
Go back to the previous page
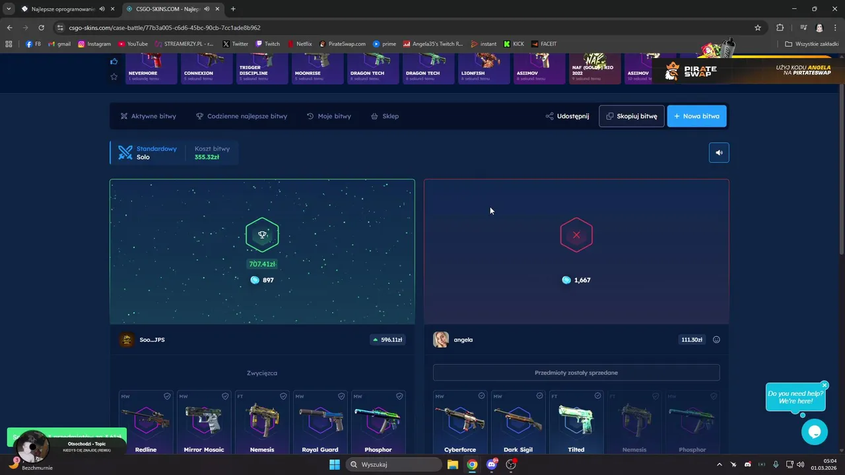(x=9, y=28)
